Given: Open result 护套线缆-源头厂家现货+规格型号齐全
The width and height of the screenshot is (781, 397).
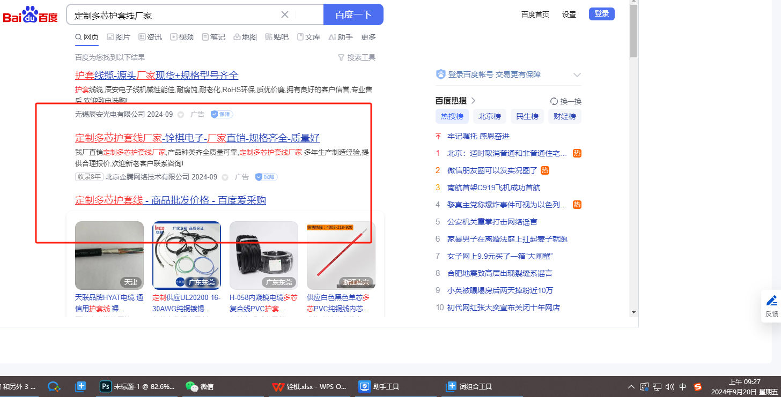Looking at the screenshot, I should [x=157, y=75].
